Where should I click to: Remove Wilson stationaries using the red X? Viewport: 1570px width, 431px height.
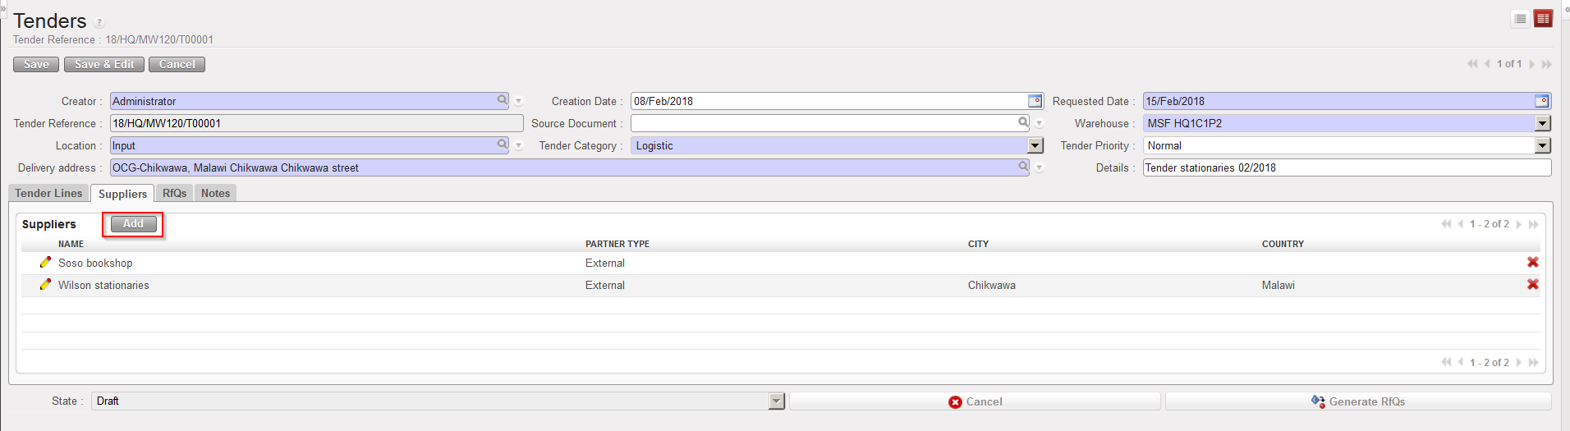click(1532, 285)
